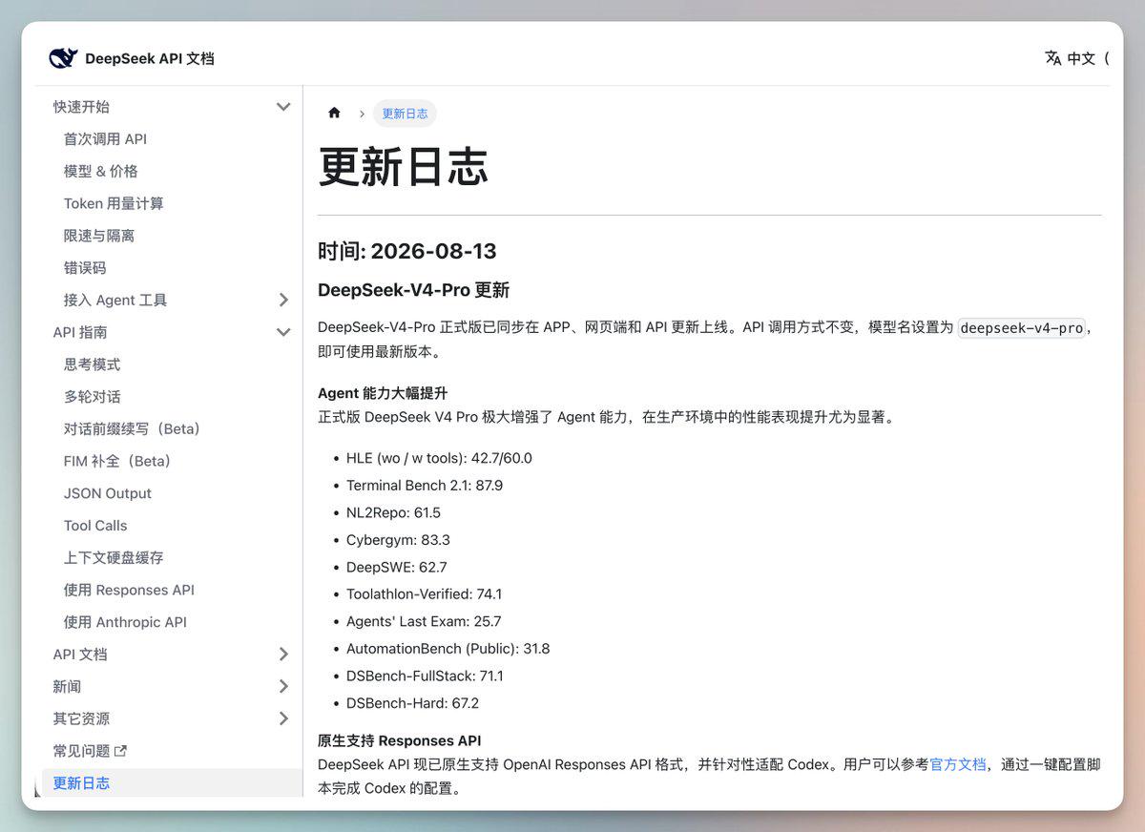This screenshot has width=1145, height=832.
Task: Select 其它资源 sidebar category
Action: point(81,718)
